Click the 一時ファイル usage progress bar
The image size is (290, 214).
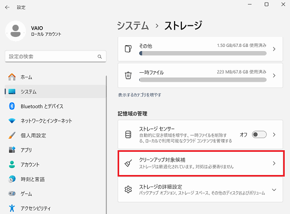(x=202, y=80)
